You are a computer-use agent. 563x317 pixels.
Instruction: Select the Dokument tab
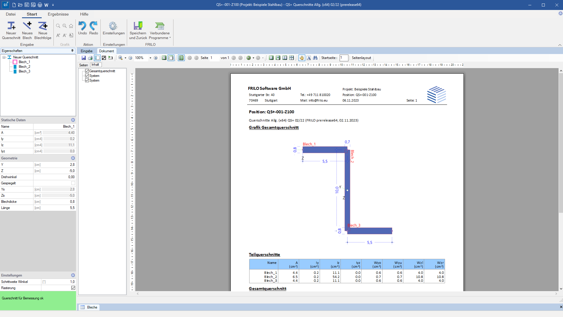(x=107, y=51)
